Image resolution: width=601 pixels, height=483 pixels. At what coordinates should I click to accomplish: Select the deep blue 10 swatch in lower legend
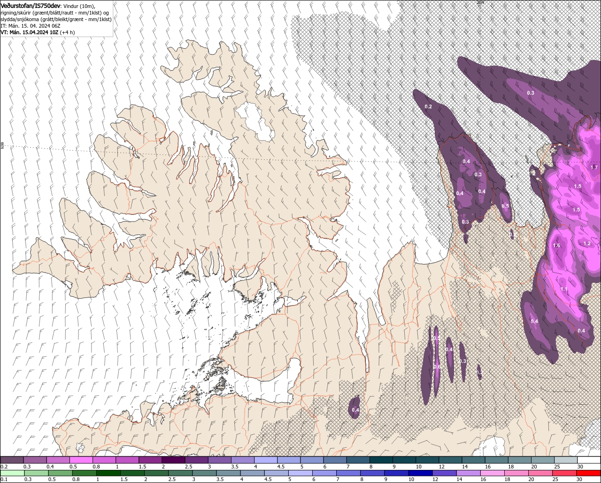point(420,473)
